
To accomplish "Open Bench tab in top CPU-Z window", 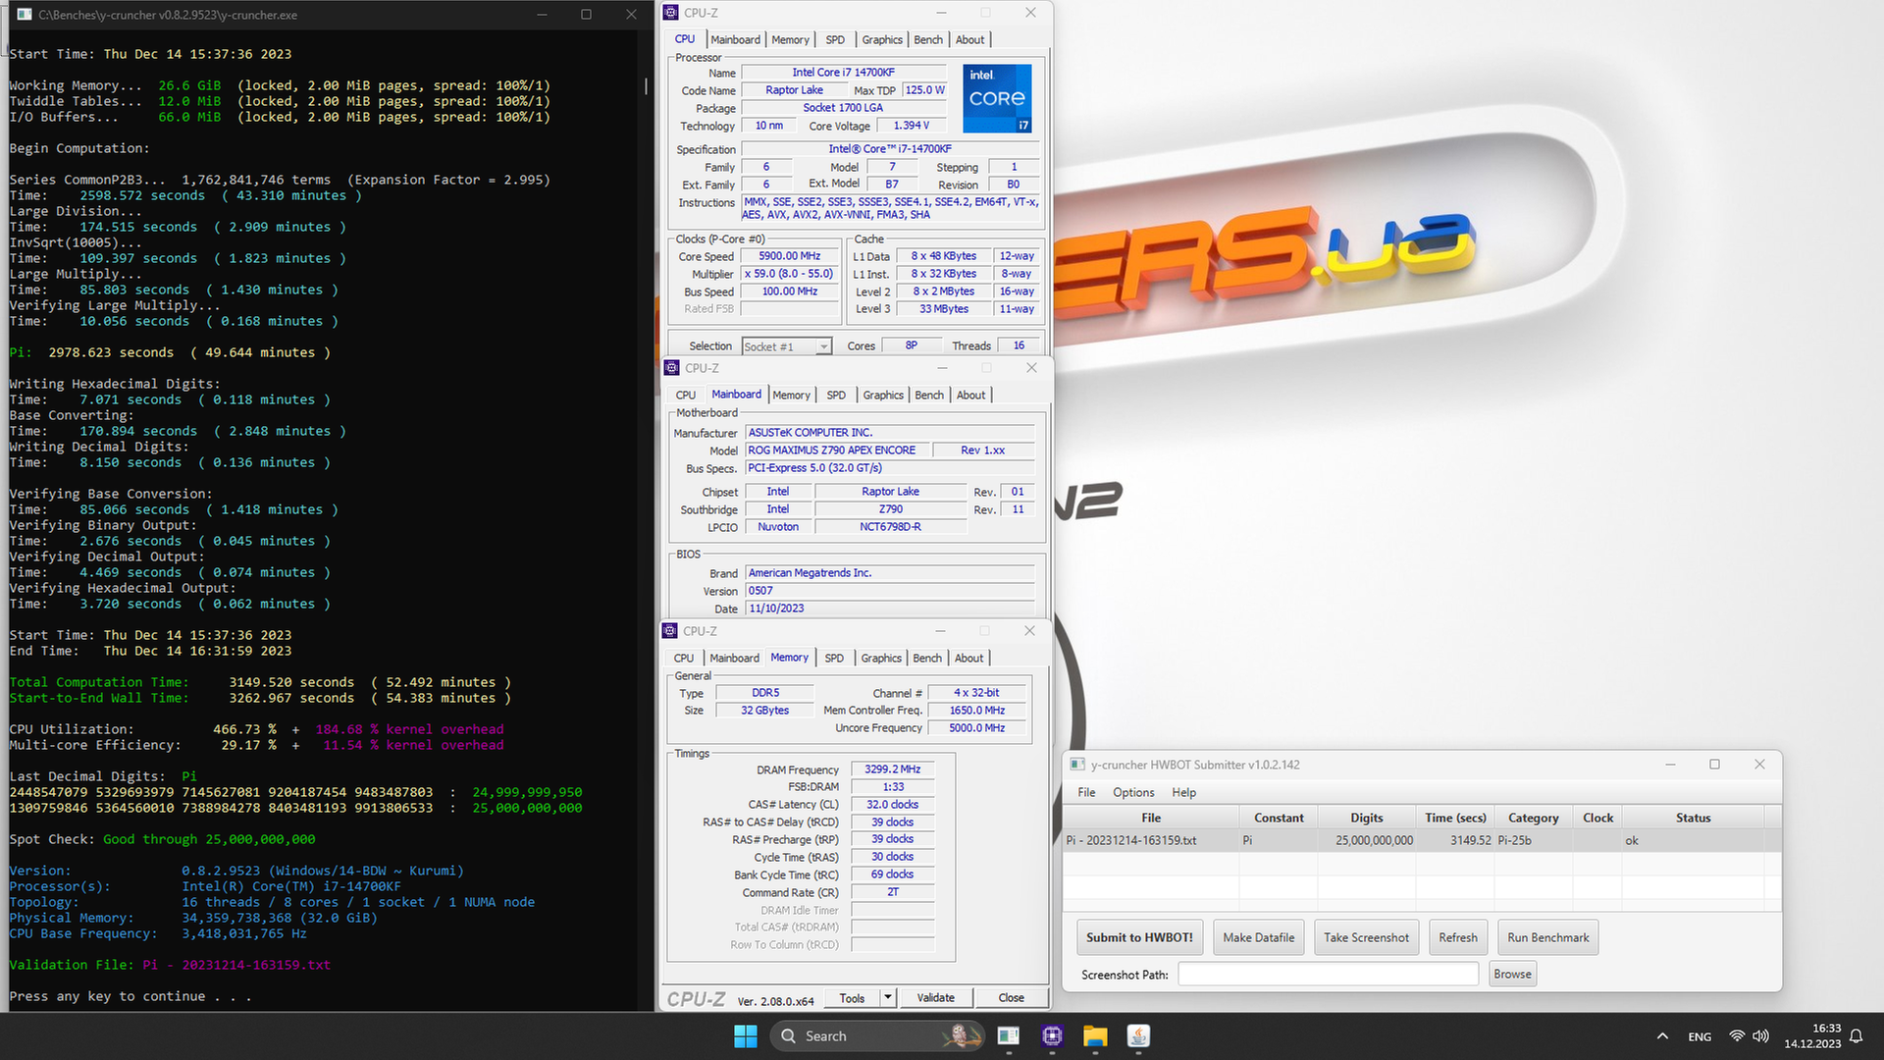I will 928,39.
